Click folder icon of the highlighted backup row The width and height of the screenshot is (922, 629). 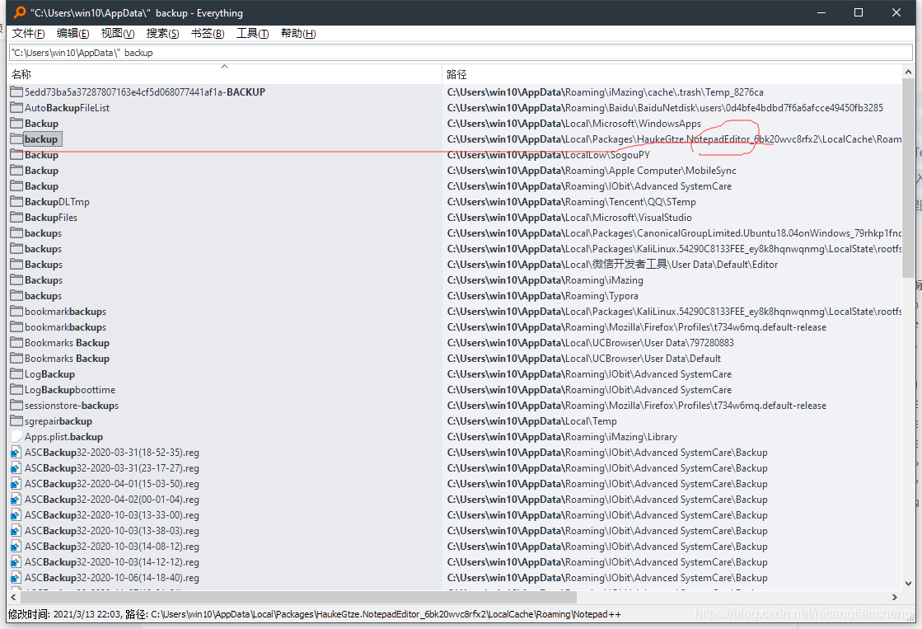[16, 138]
